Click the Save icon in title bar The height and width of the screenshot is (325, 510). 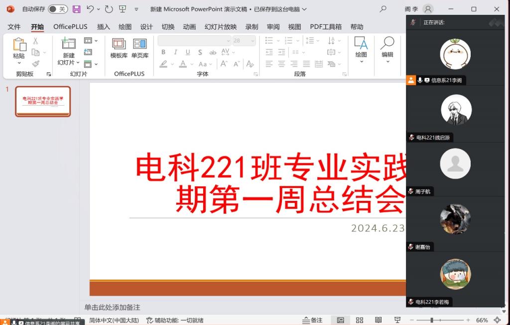pos(76,9)
